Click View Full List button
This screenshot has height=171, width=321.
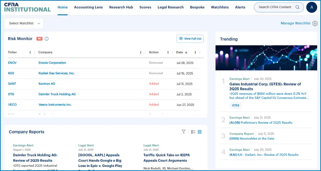[190, 39]
